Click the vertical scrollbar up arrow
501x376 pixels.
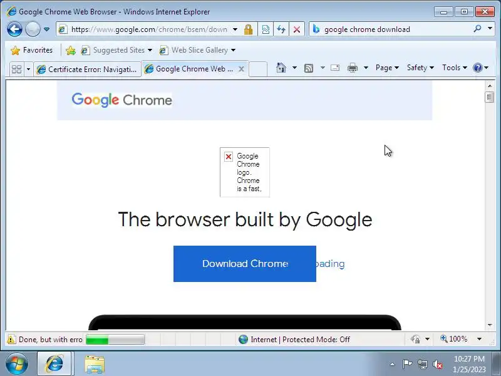(490, 86)
